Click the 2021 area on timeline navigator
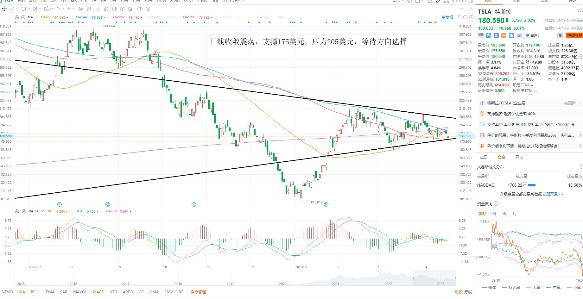Image resolution: width=583 pixels, height=299 pixels. [335, 284]
